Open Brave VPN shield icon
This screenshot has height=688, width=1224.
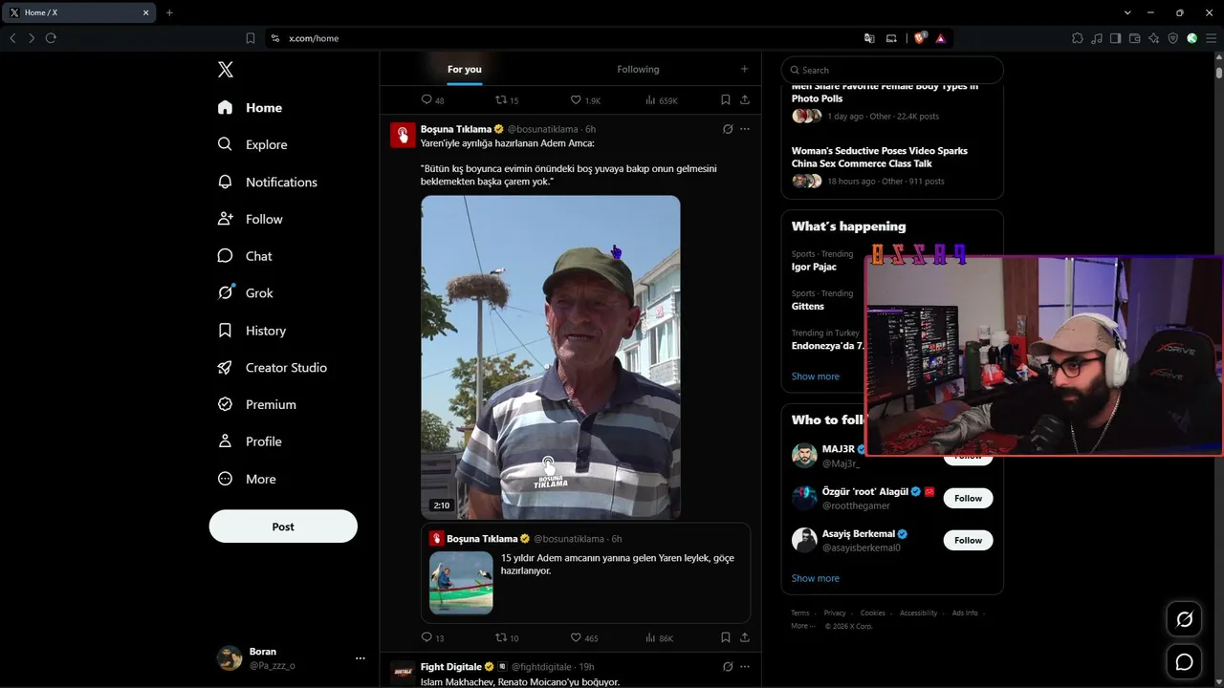(1173, 38)
